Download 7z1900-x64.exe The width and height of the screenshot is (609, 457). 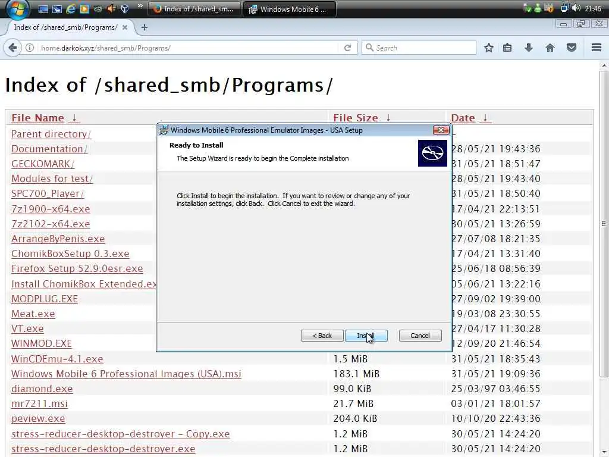[x=51, y=209]
